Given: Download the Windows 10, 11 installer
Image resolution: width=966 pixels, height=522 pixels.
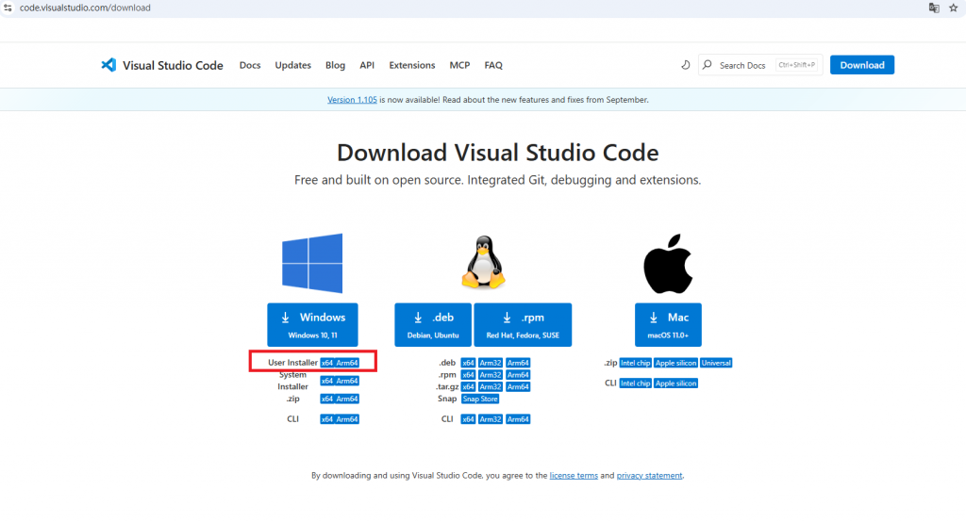Looking at the screenshot, I should click(312, 324).
